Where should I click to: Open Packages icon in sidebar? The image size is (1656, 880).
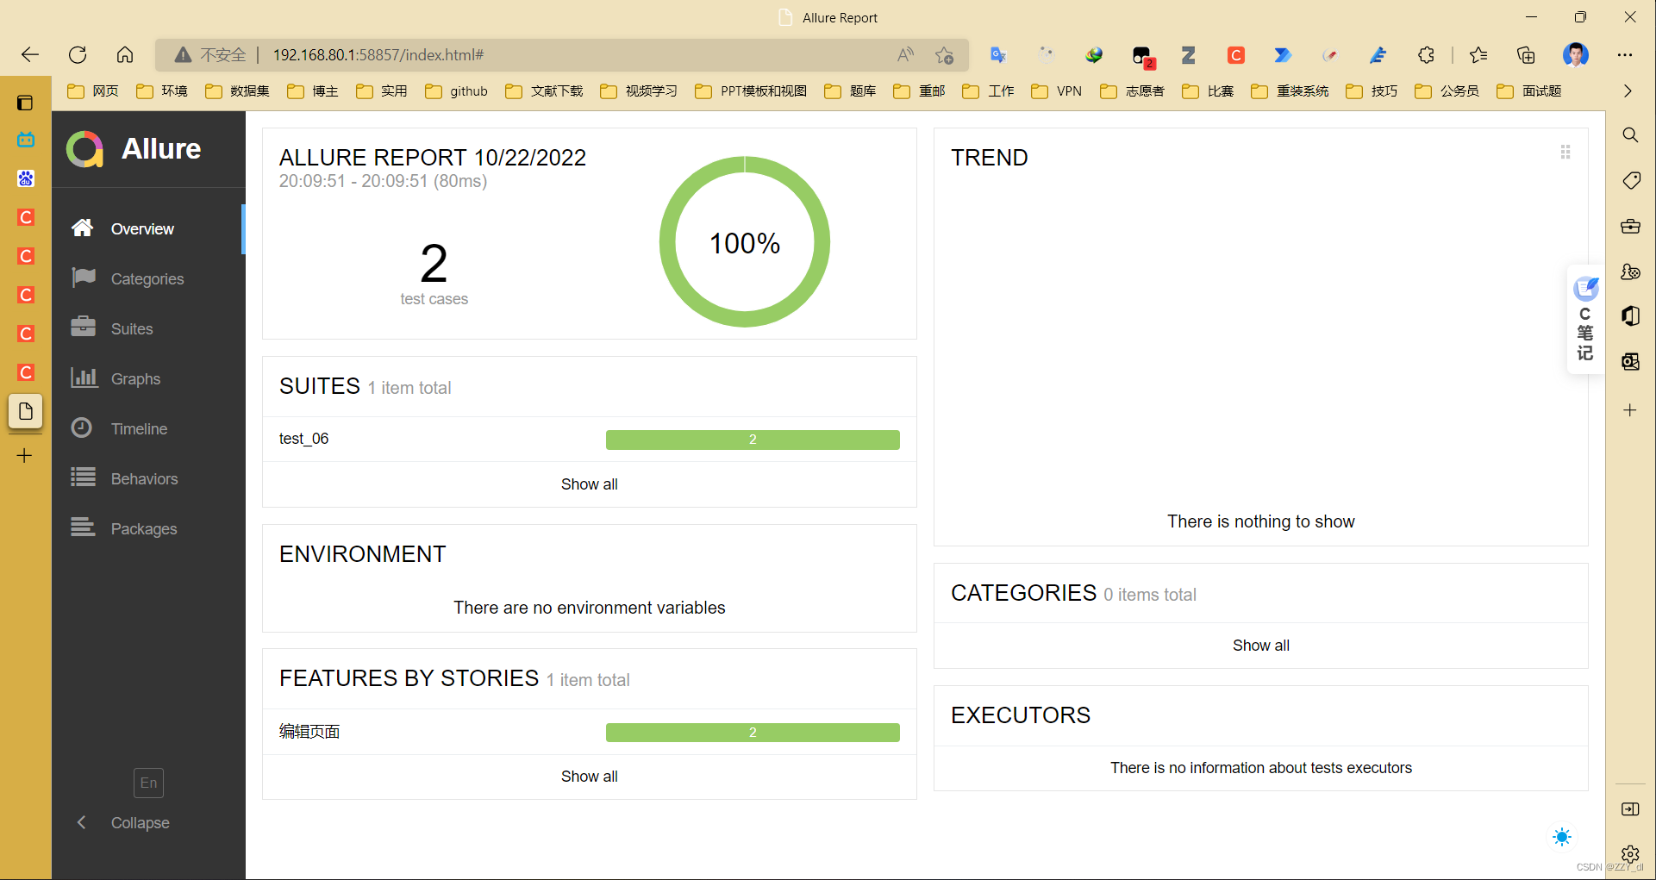tap(83, 527)
